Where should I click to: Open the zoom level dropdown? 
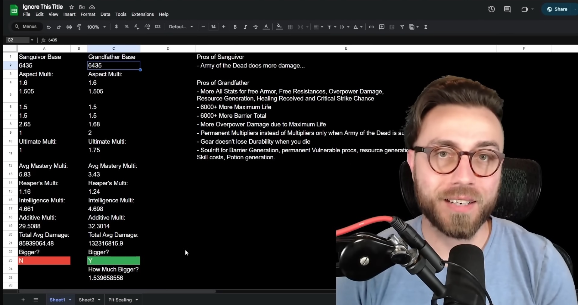click(96, 27)
